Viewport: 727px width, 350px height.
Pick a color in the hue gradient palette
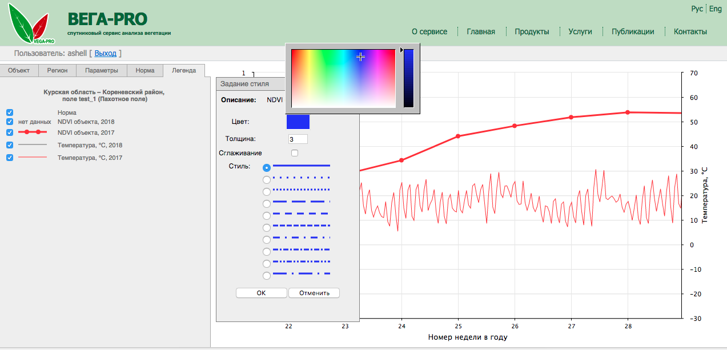click(x=343, y=78)
